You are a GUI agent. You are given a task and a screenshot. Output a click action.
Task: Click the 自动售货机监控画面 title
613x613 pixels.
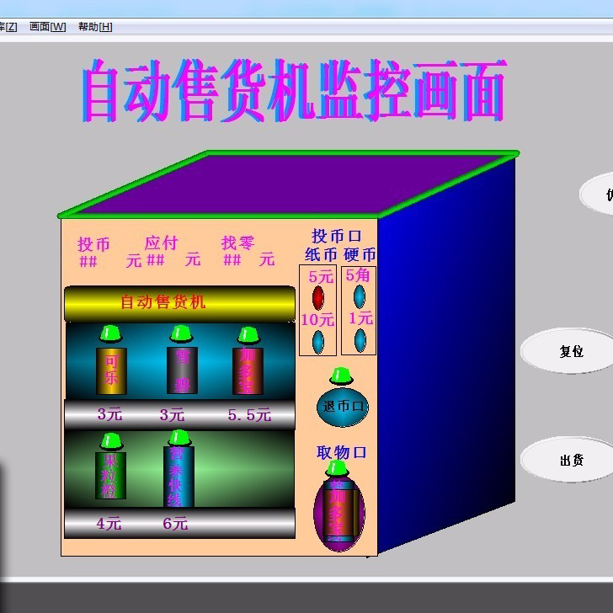(x=293, y=90)
